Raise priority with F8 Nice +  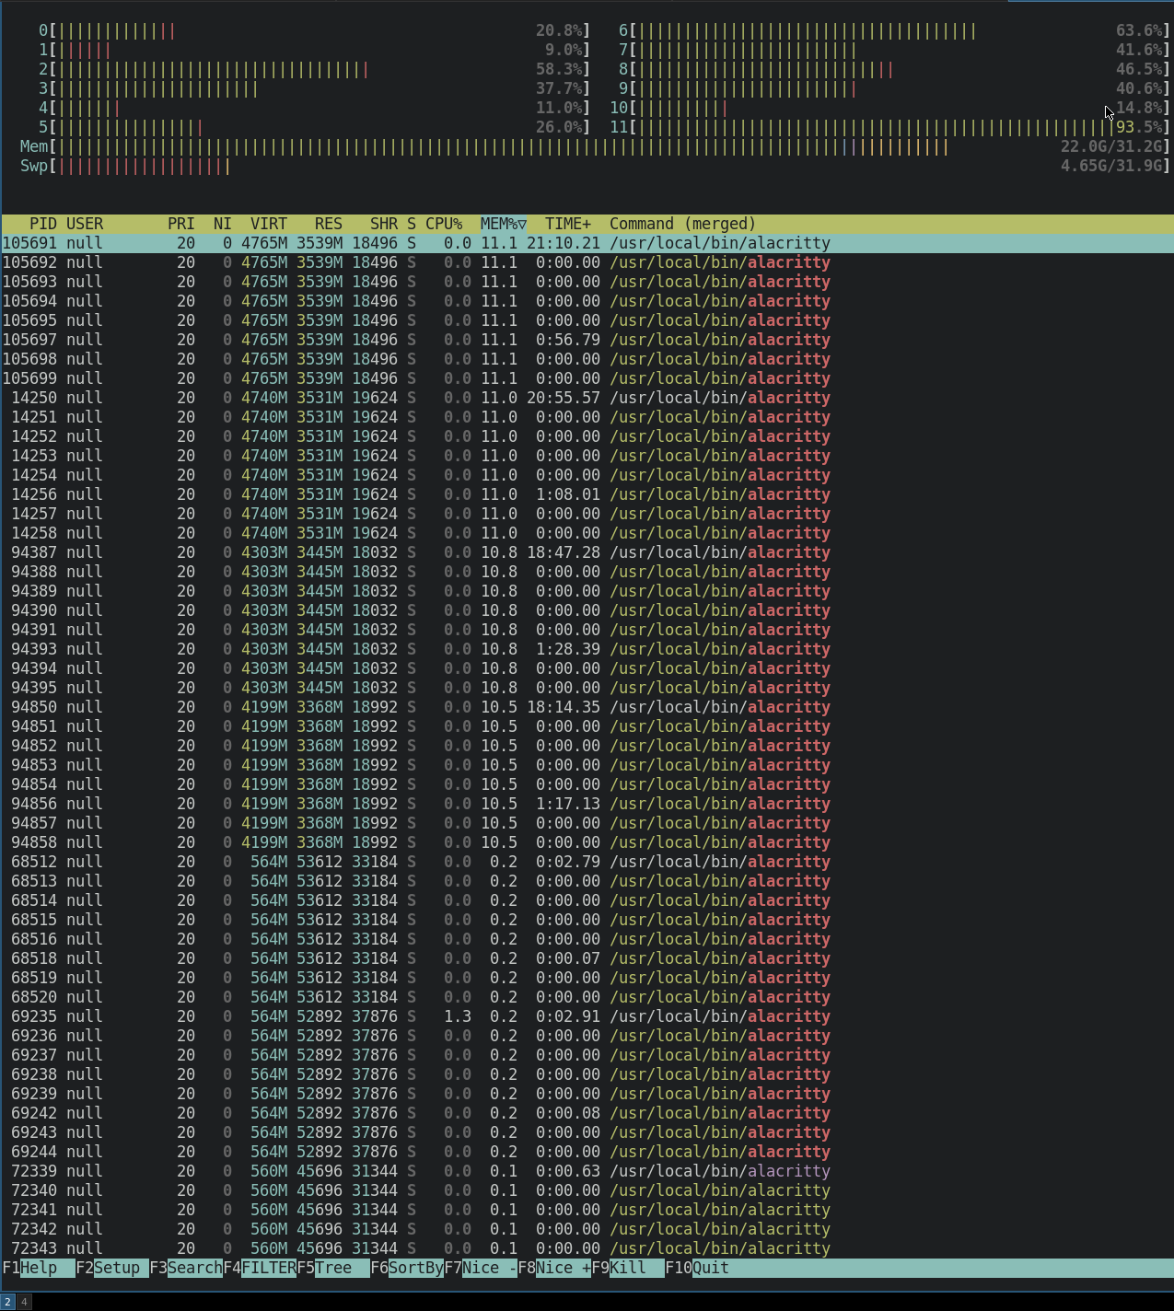coord(550,1268)
